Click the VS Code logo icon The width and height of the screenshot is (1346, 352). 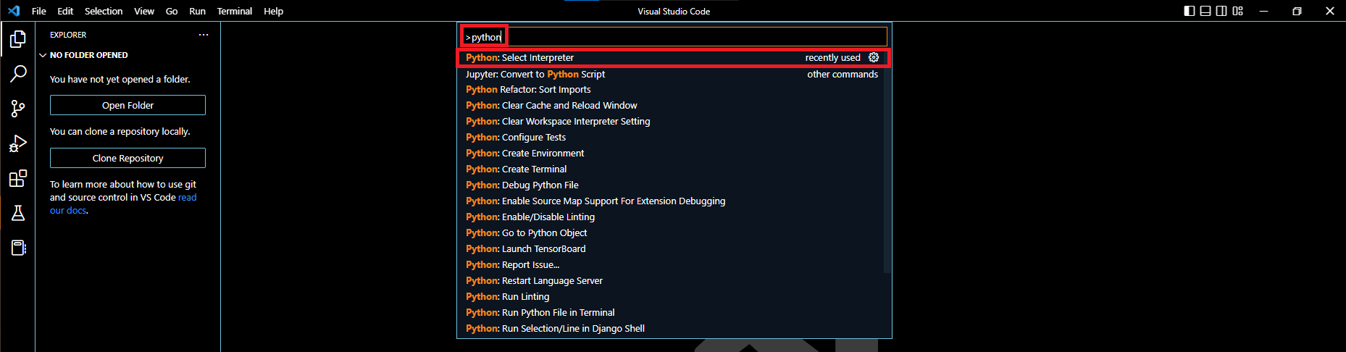(x=14, y=11)
